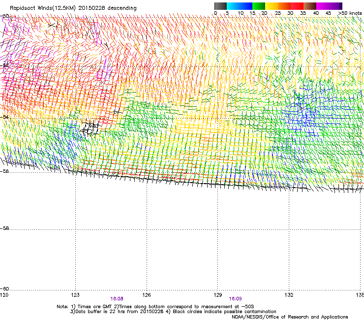Click the latitude label '-60'
The width and height of the screenshot is (364, 320).
(x=4, y=289)
